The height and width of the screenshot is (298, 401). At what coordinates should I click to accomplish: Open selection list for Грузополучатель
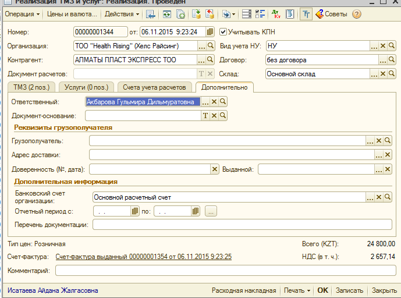click(x=370, y=141)
